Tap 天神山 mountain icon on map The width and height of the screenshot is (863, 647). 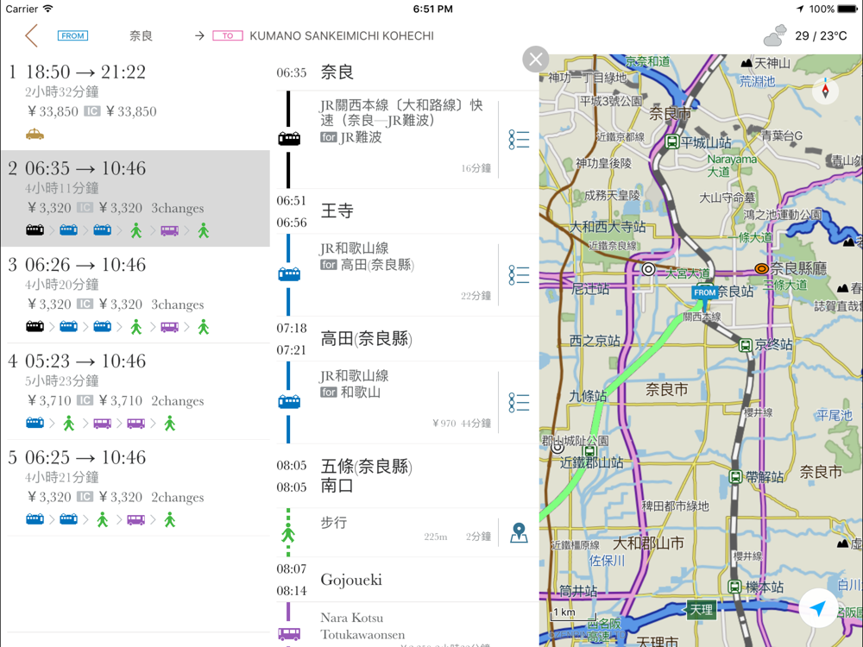coord(746,63)
